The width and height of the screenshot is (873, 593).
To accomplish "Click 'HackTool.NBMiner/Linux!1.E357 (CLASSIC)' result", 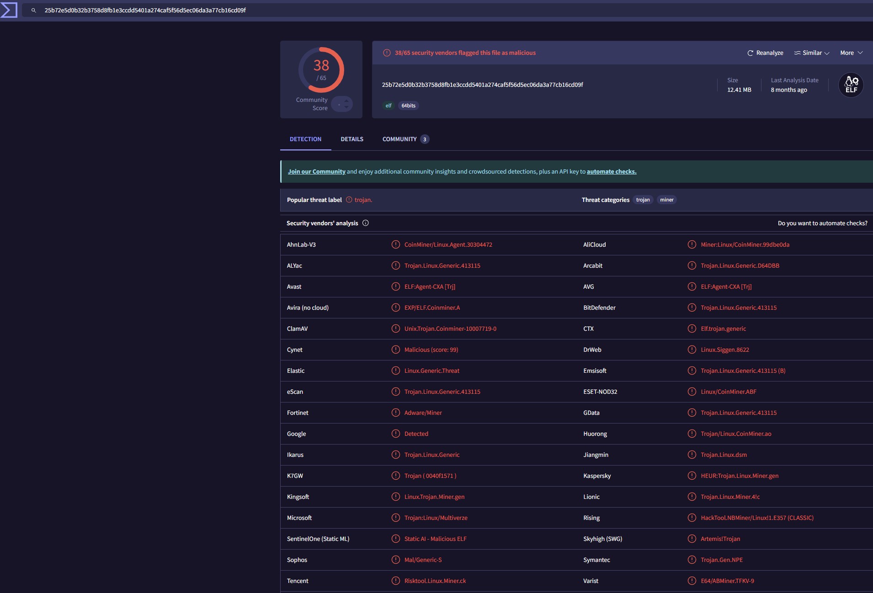I will [x=757, y=518].
